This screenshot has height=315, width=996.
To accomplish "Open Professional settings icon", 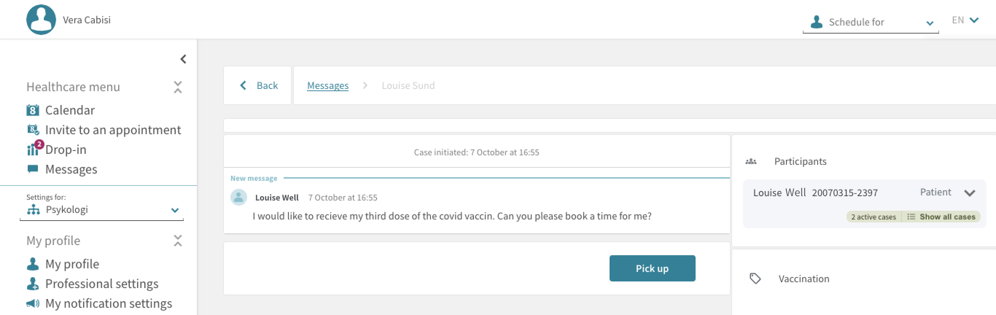I will point(33,284).
